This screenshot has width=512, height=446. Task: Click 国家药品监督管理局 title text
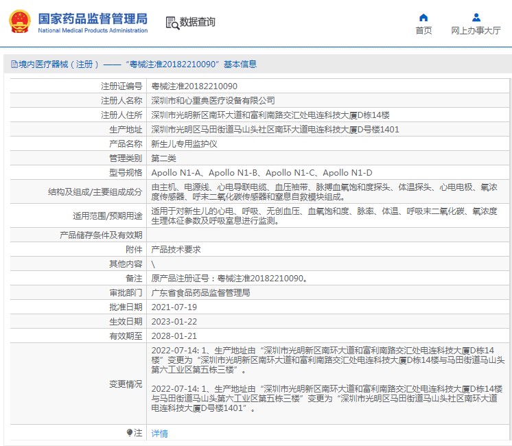[x=93, y=19]
